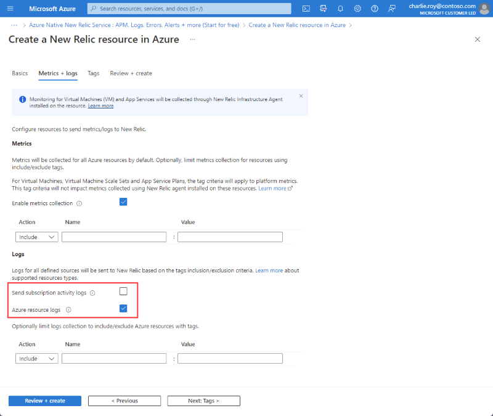This screenshot has width=493, height=416.
Task: Open the Notifications bell
Action: click(340, 9)
